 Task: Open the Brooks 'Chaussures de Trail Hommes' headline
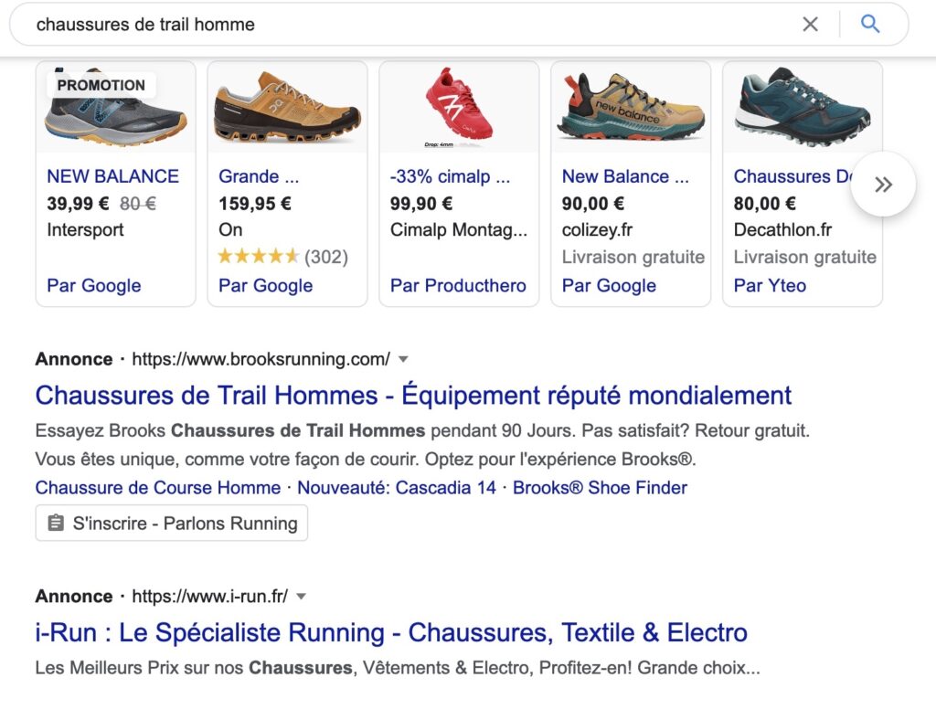(x=413, y=396)
